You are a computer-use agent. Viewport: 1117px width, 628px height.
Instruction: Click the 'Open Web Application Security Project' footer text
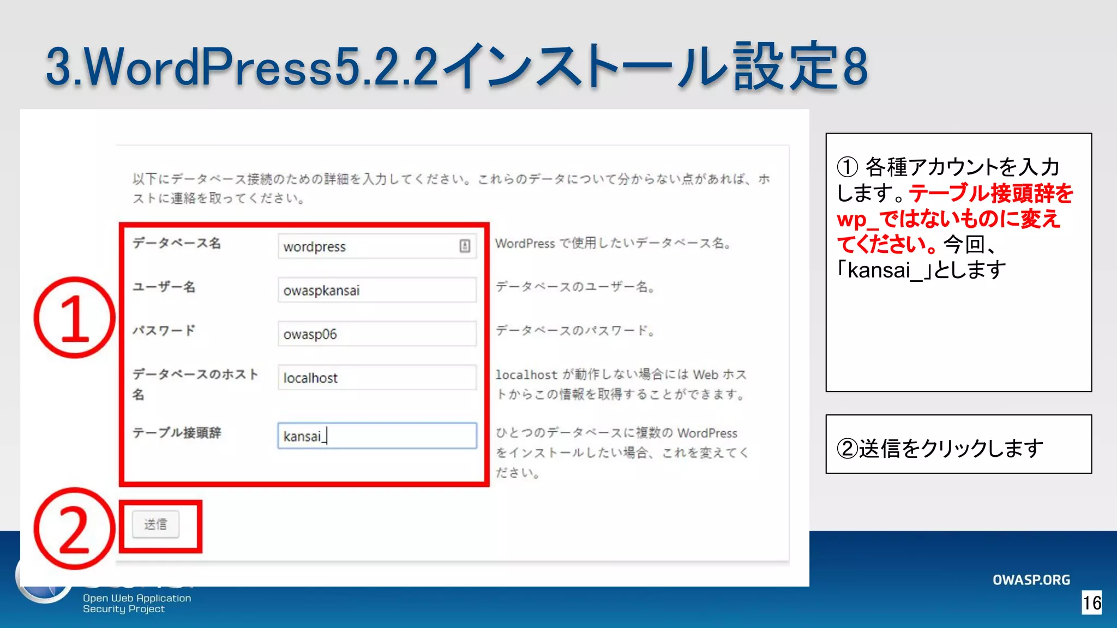(x=137, y=603)
